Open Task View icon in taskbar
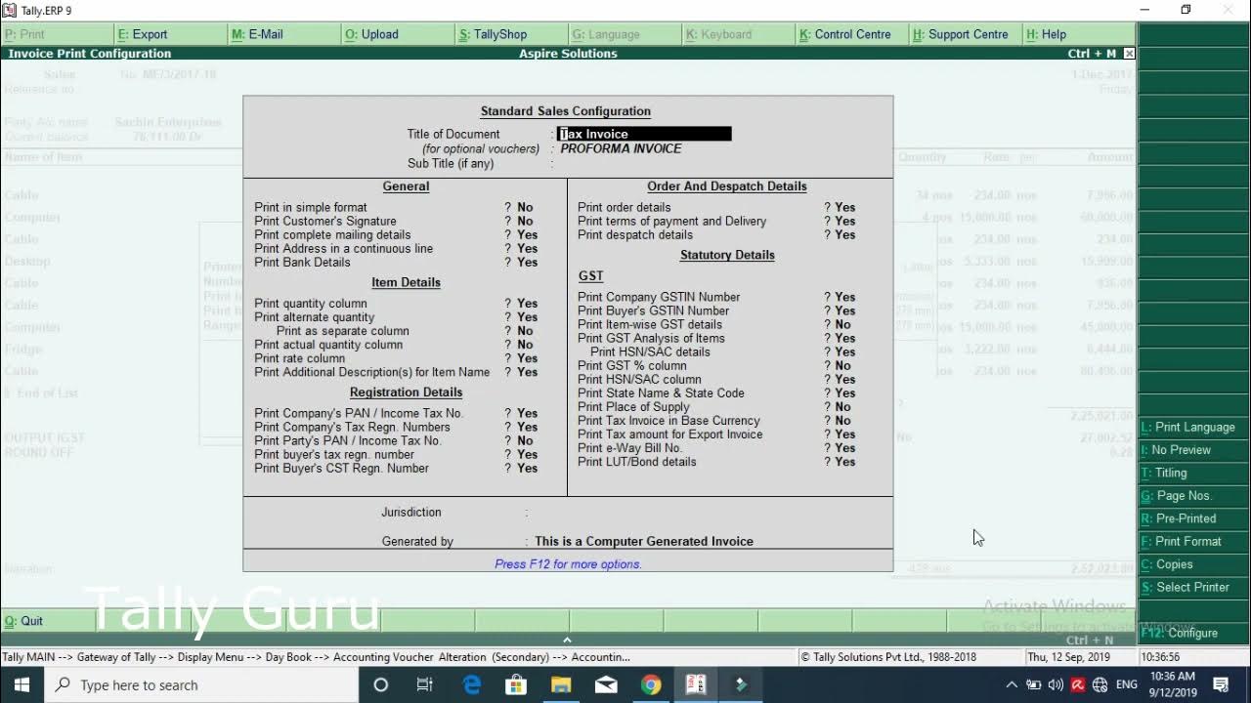This screenshot has height=703, width=1251. tap(425, 684)
